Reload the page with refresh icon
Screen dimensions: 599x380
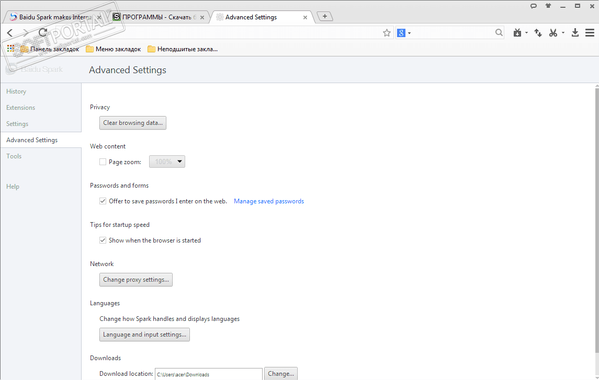pyautogui.click(x=43, y=33)
